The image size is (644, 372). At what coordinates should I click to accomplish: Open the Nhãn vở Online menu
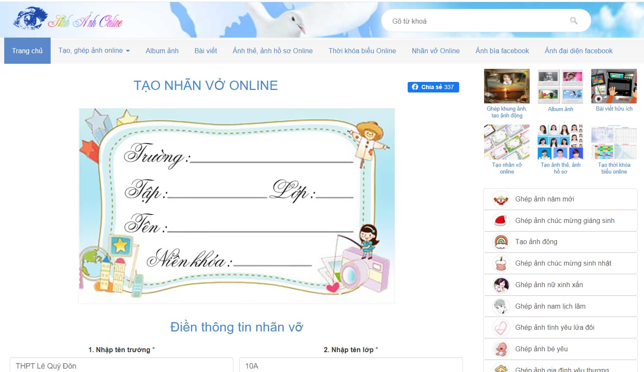tap(435, 50)
